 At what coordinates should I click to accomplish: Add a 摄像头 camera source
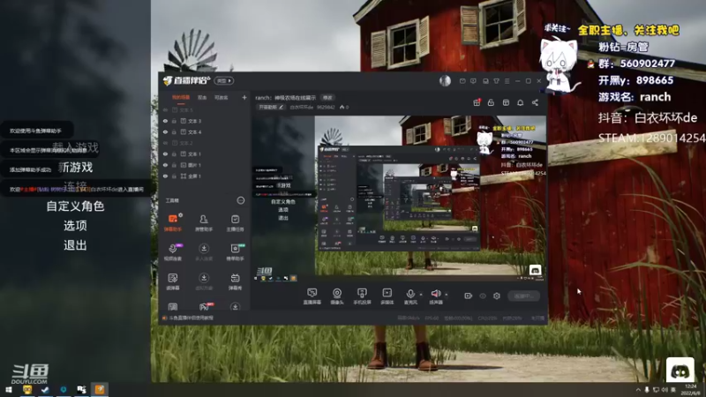point(337,296)
